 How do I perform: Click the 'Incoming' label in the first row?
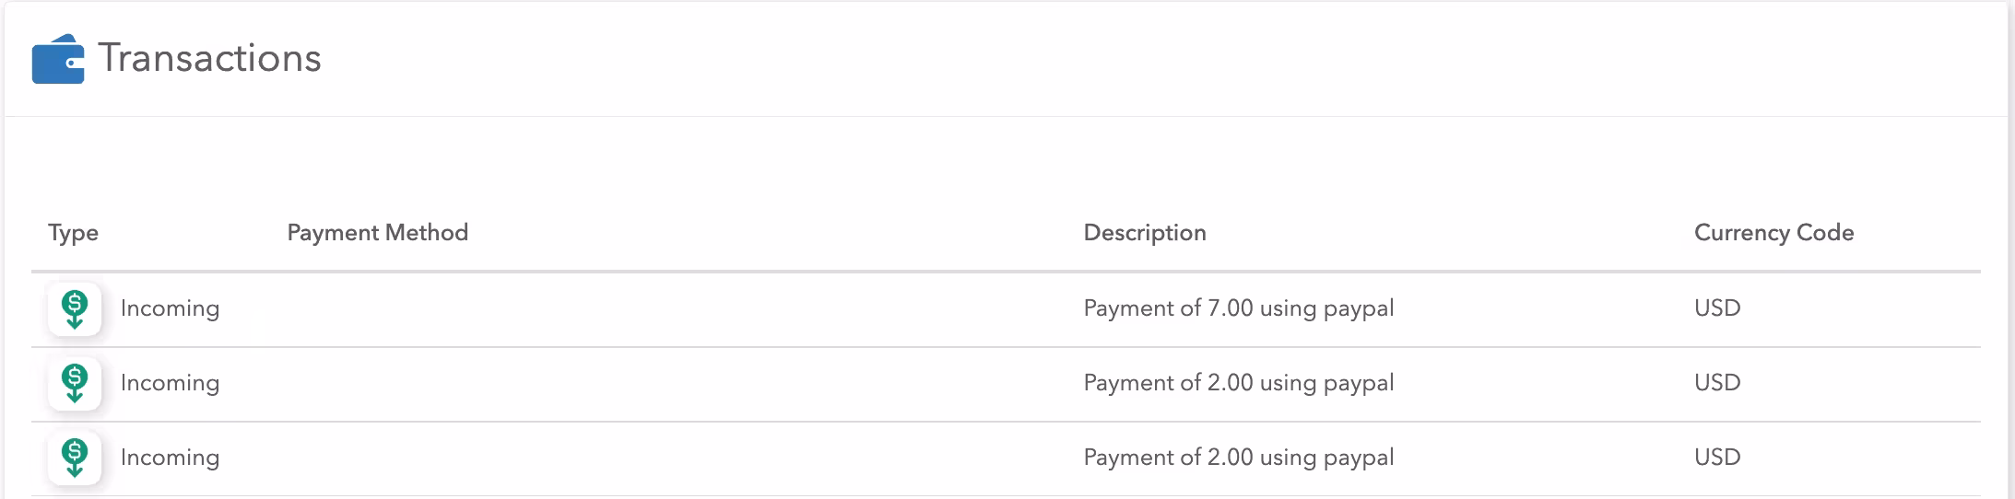[170, 308]
